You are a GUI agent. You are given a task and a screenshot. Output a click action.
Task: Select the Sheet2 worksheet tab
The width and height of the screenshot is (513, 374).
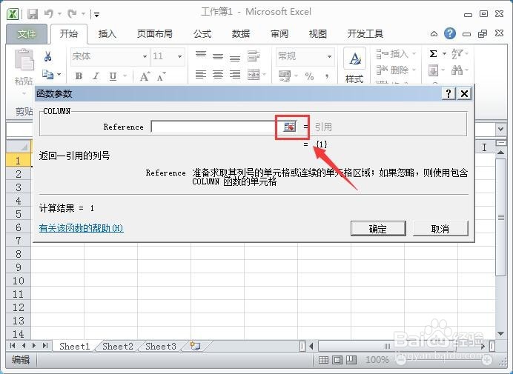point(118,346)
